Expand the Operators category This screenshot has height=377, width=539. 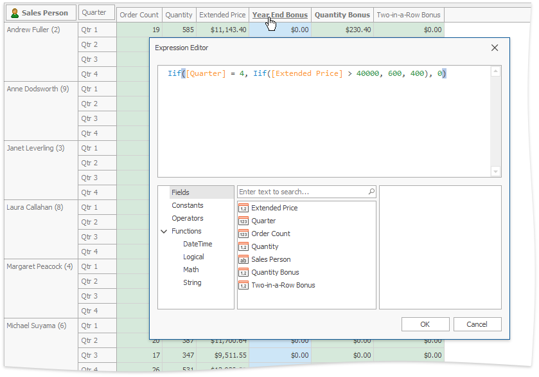pyautogui.click(x=188, y=218)
